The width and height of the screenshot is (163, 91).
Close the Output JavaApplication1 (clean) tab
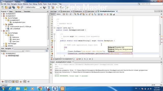coord(73,62)
